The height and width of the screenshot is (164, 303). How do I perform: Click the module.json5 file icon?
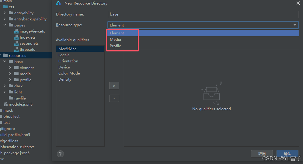pos(6,104)
